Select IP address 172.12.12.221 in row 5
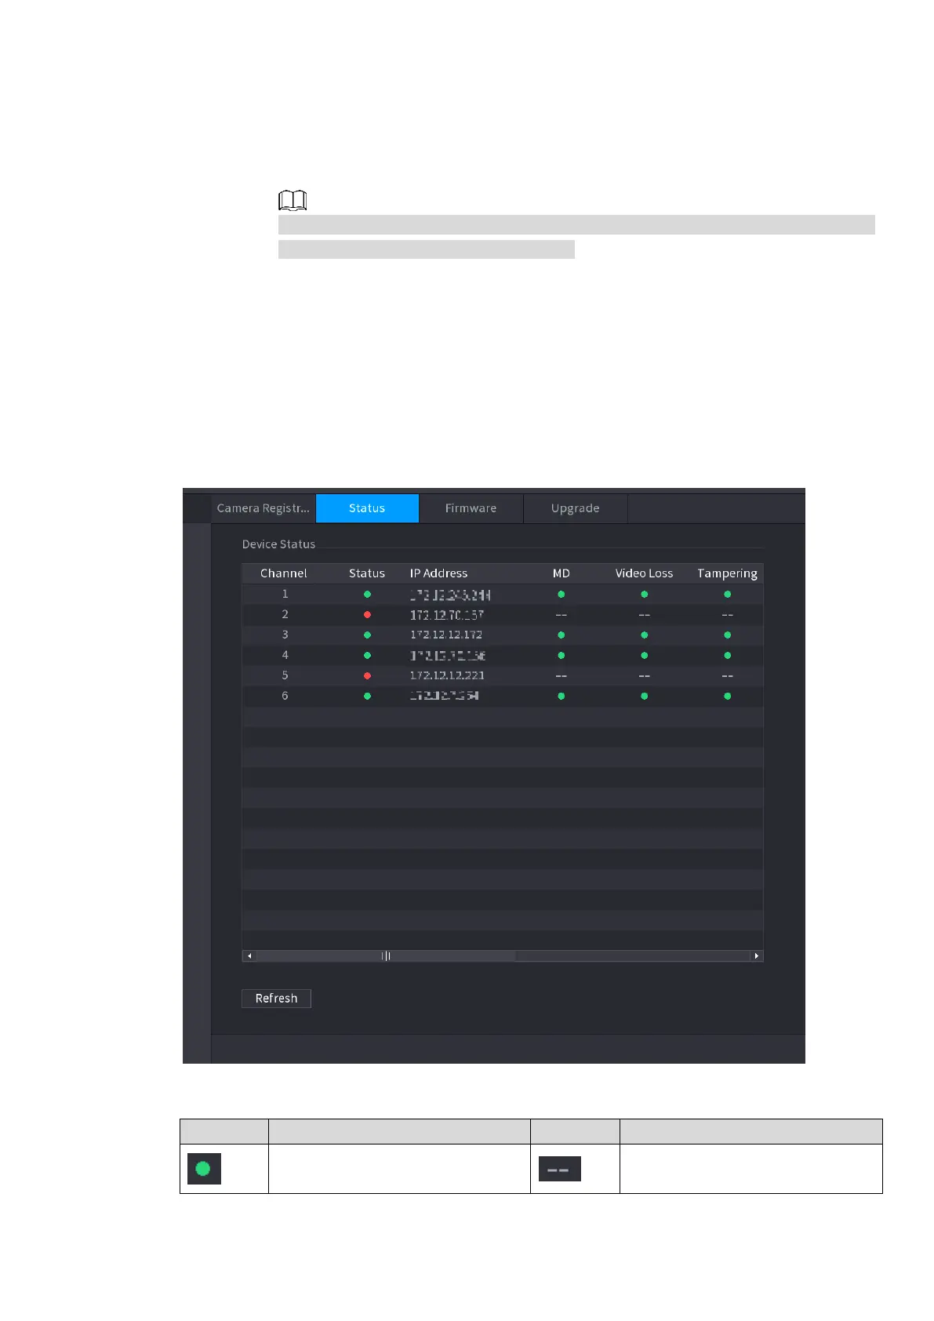This screenshot has width=934, height=1321. (447, 675)
